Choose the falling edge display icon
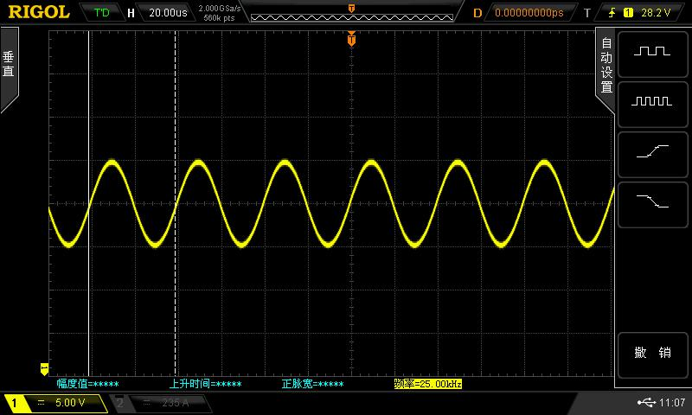 click(x=651, y=201)
